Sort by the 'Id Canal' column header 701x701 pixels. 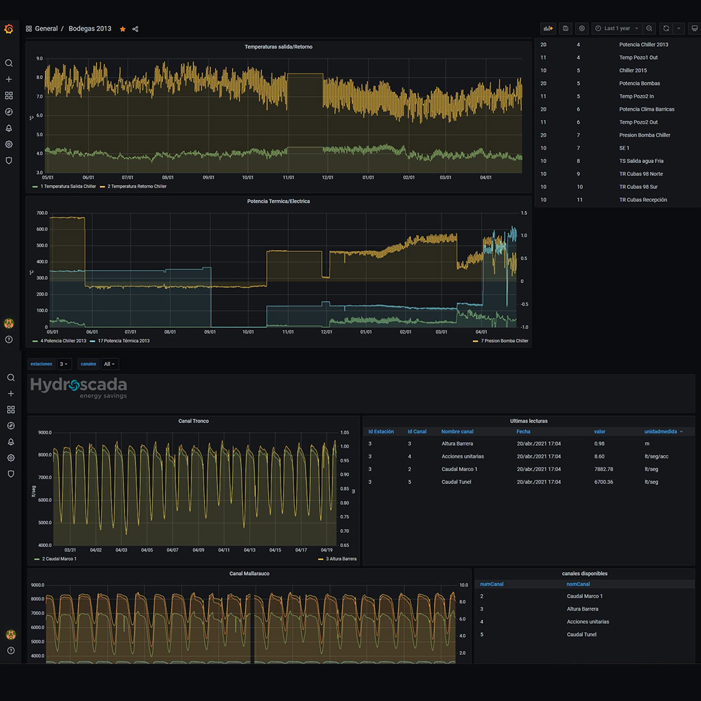(x=417, y=432)
